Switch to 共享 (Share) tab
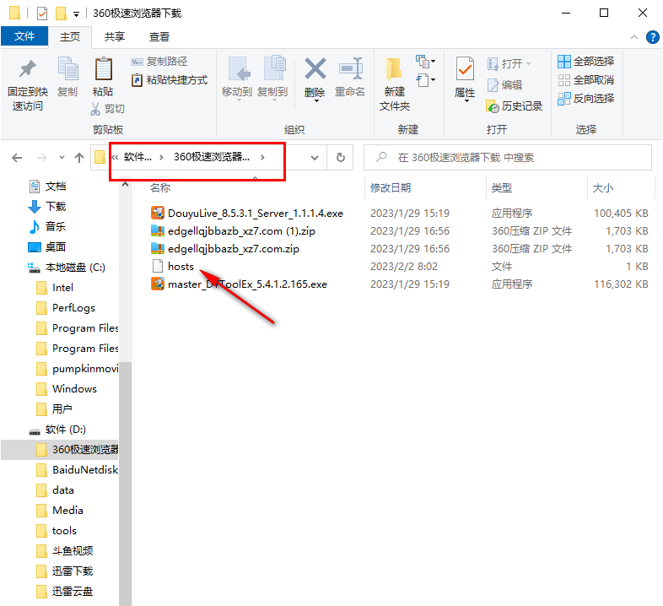Image resolution: width=663 pixels, height=606 pixels. tap(115, 37)
